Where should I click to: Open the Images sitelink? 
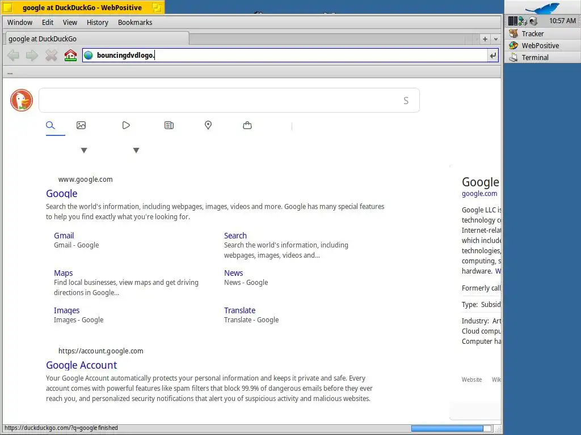click(67, 310)
